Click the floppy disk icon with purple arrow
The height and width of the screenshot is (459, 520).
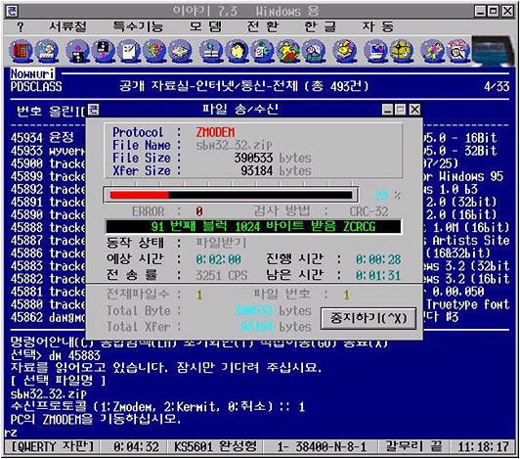point(77,51)
